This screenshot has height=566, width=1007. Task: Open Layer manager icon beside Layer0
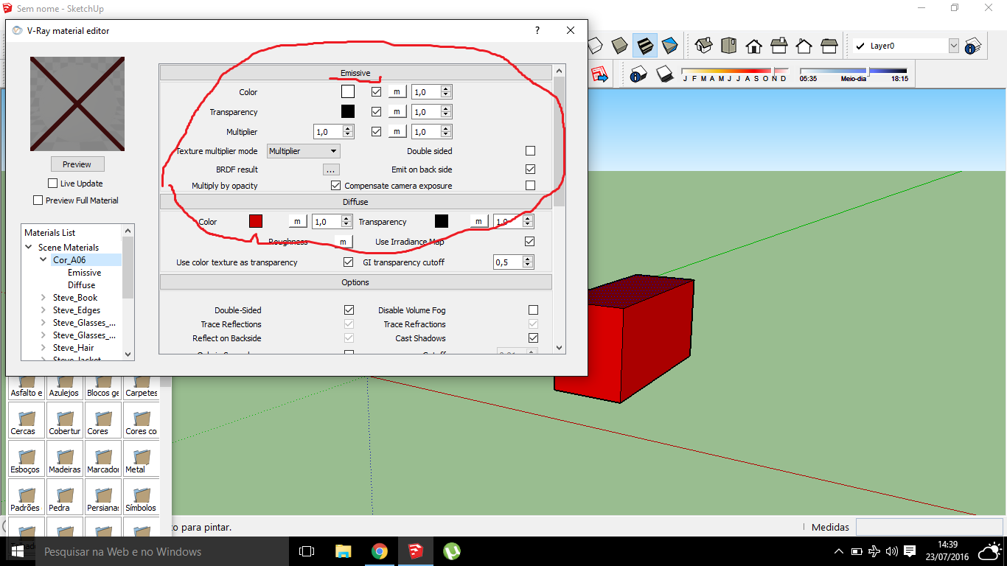pos(973,46)
